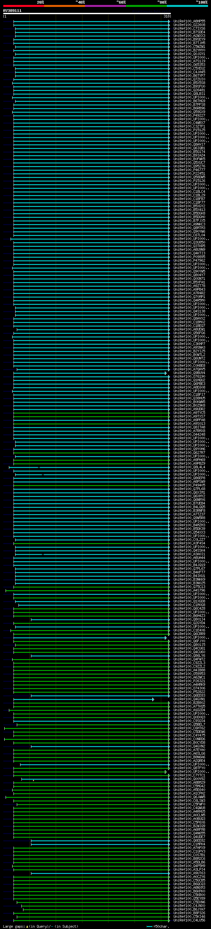This screenshot has height=929, width=211.
Task: Open hit UniRef100_C7IXS6
Action: pyautogui.click(x=189, y=28)
